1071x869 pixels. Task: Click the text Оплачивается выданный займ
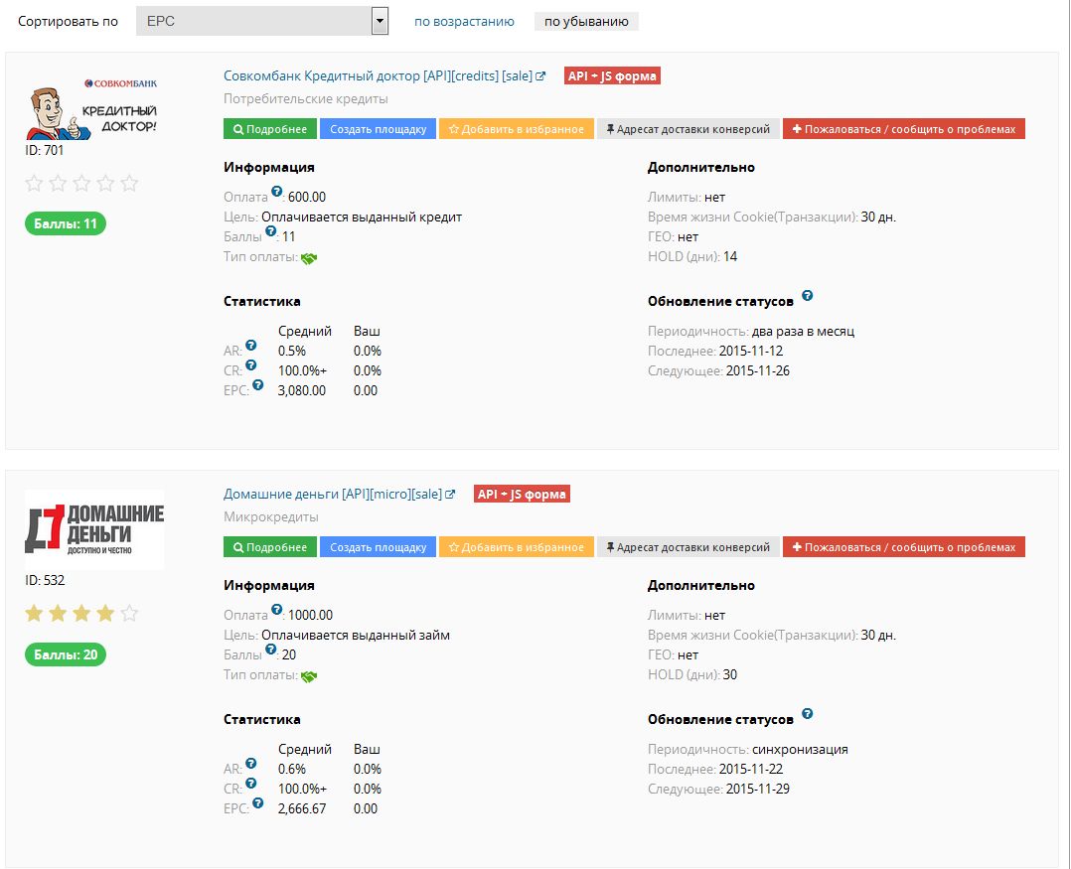click(x=356, y=635)
